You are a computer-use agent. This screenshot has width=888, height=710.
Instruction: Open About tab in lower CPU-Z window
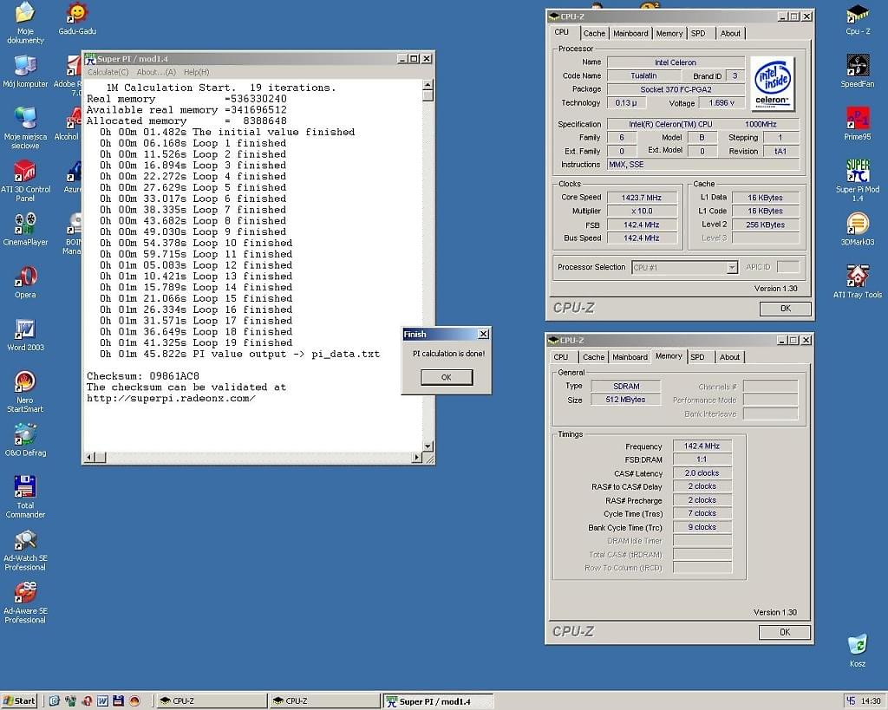(730, 357)
